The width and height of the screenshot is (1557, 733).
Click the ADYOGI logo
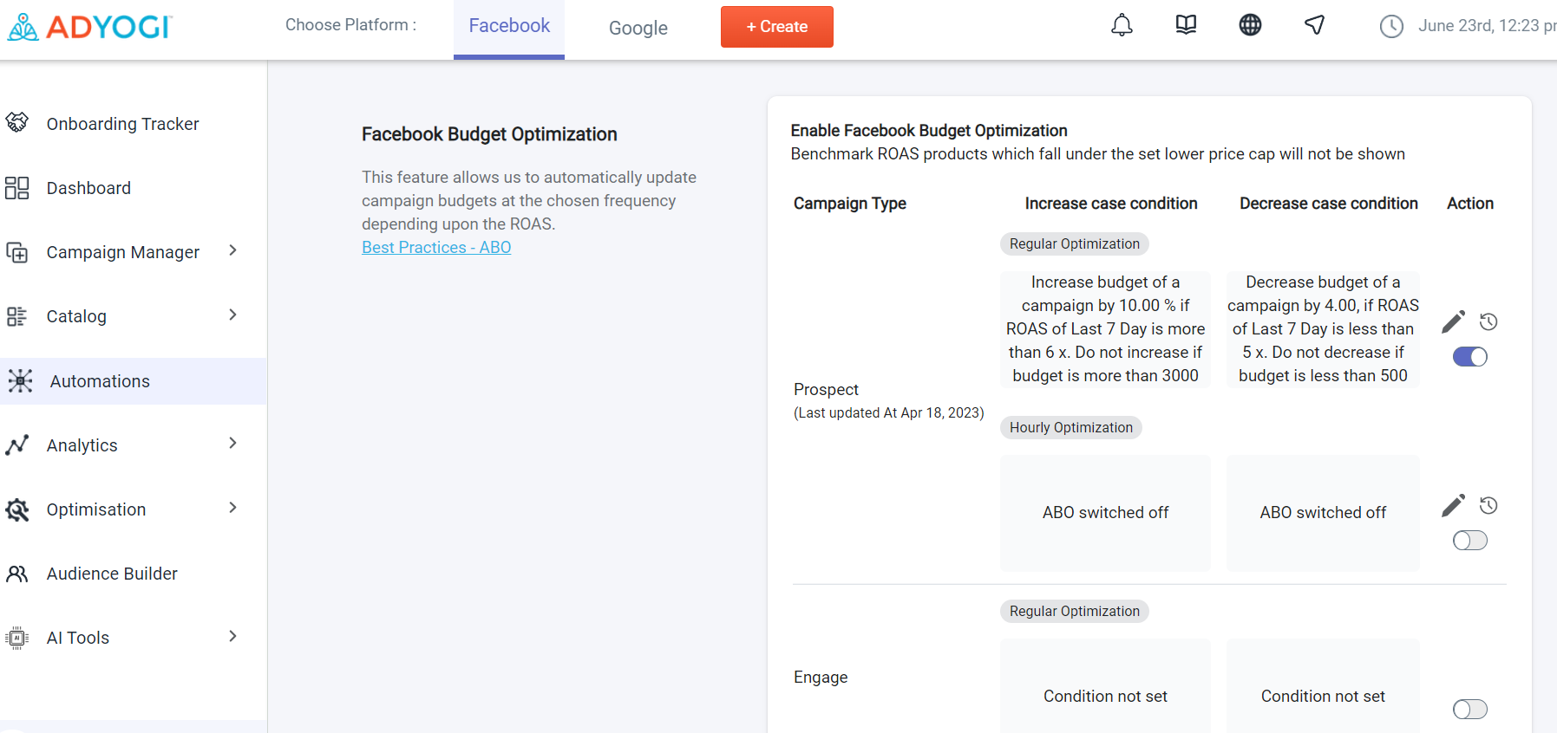click(x=89, y=27)
